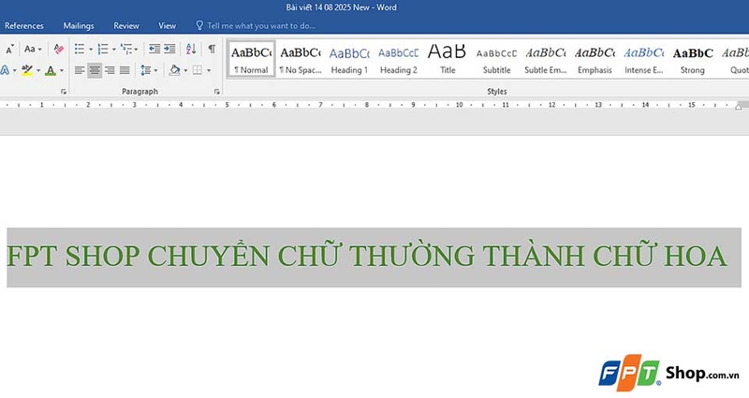
Task: Apply paragraph Shading paint bucket
Action: click(x=174, y=70)
